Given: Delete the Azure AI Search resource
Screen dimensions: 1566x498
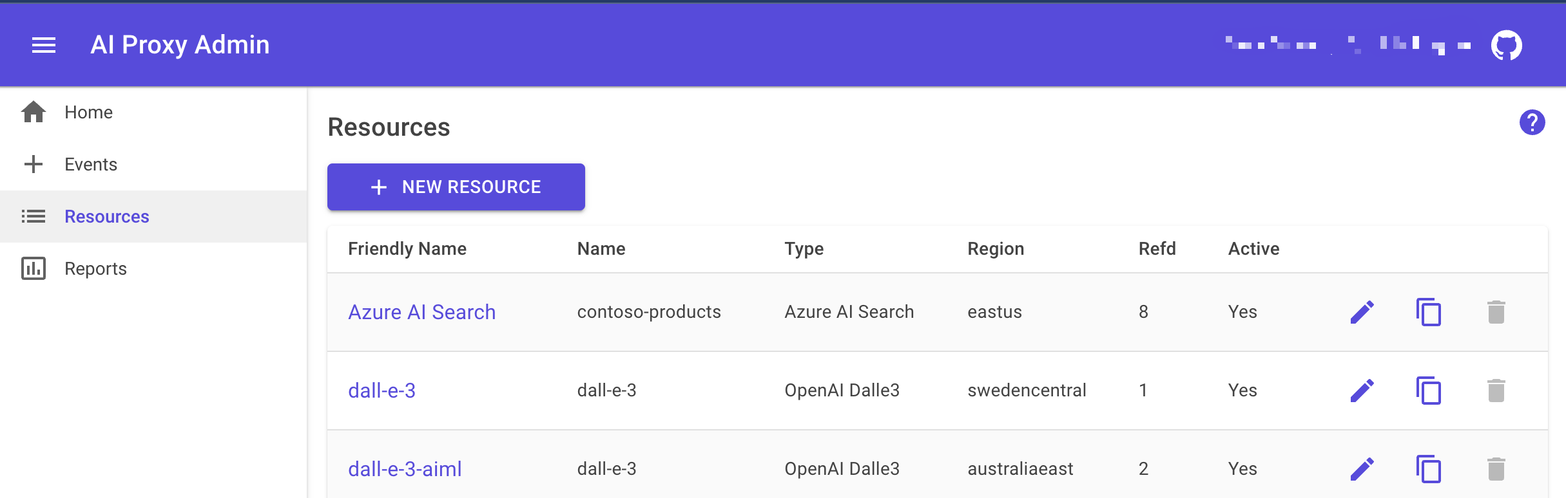Looking at the screenshot, I should coord(1496,312).
